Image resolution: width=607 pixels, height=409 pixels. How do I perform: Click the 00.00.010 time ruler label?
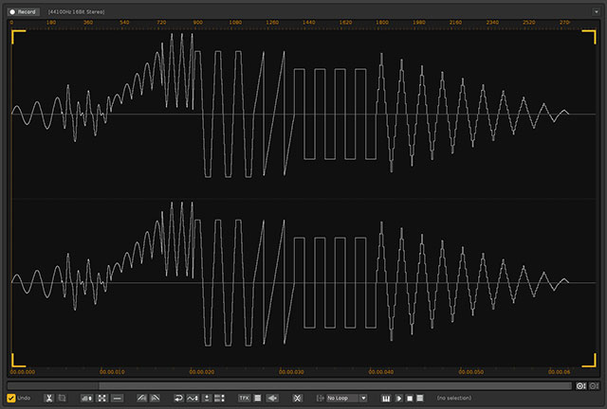(112, 372)
